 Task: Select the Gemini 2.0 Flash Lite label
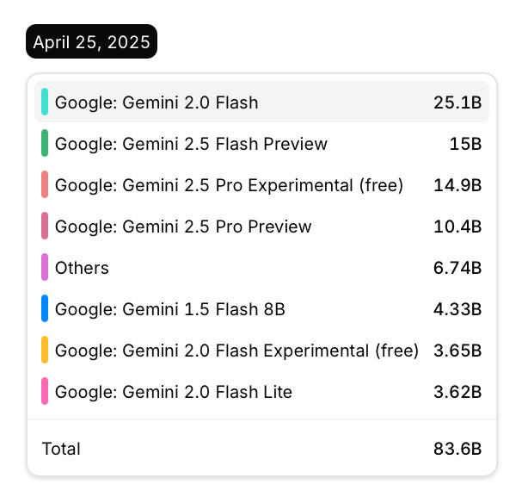174,392
